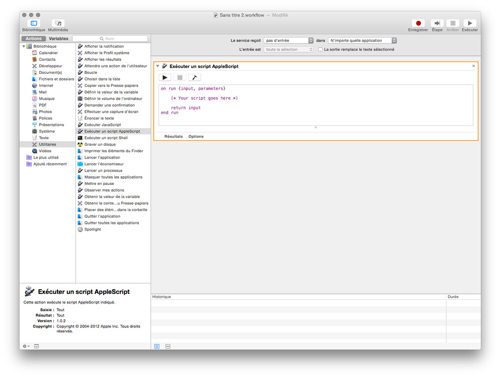
Task: Open the gear menu at bottom left
Action: coord(26,346)
